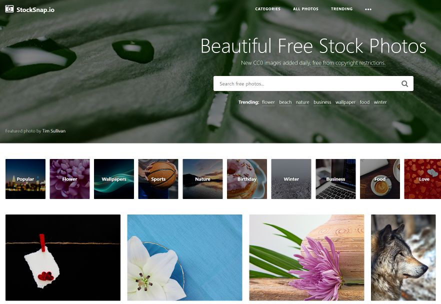Open the wolf photo
Viewport: 441px width, 304px height.
403,257
